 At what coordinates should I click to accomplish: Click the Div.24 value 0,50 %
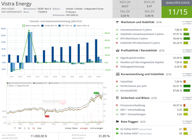(x=125, y=16)
